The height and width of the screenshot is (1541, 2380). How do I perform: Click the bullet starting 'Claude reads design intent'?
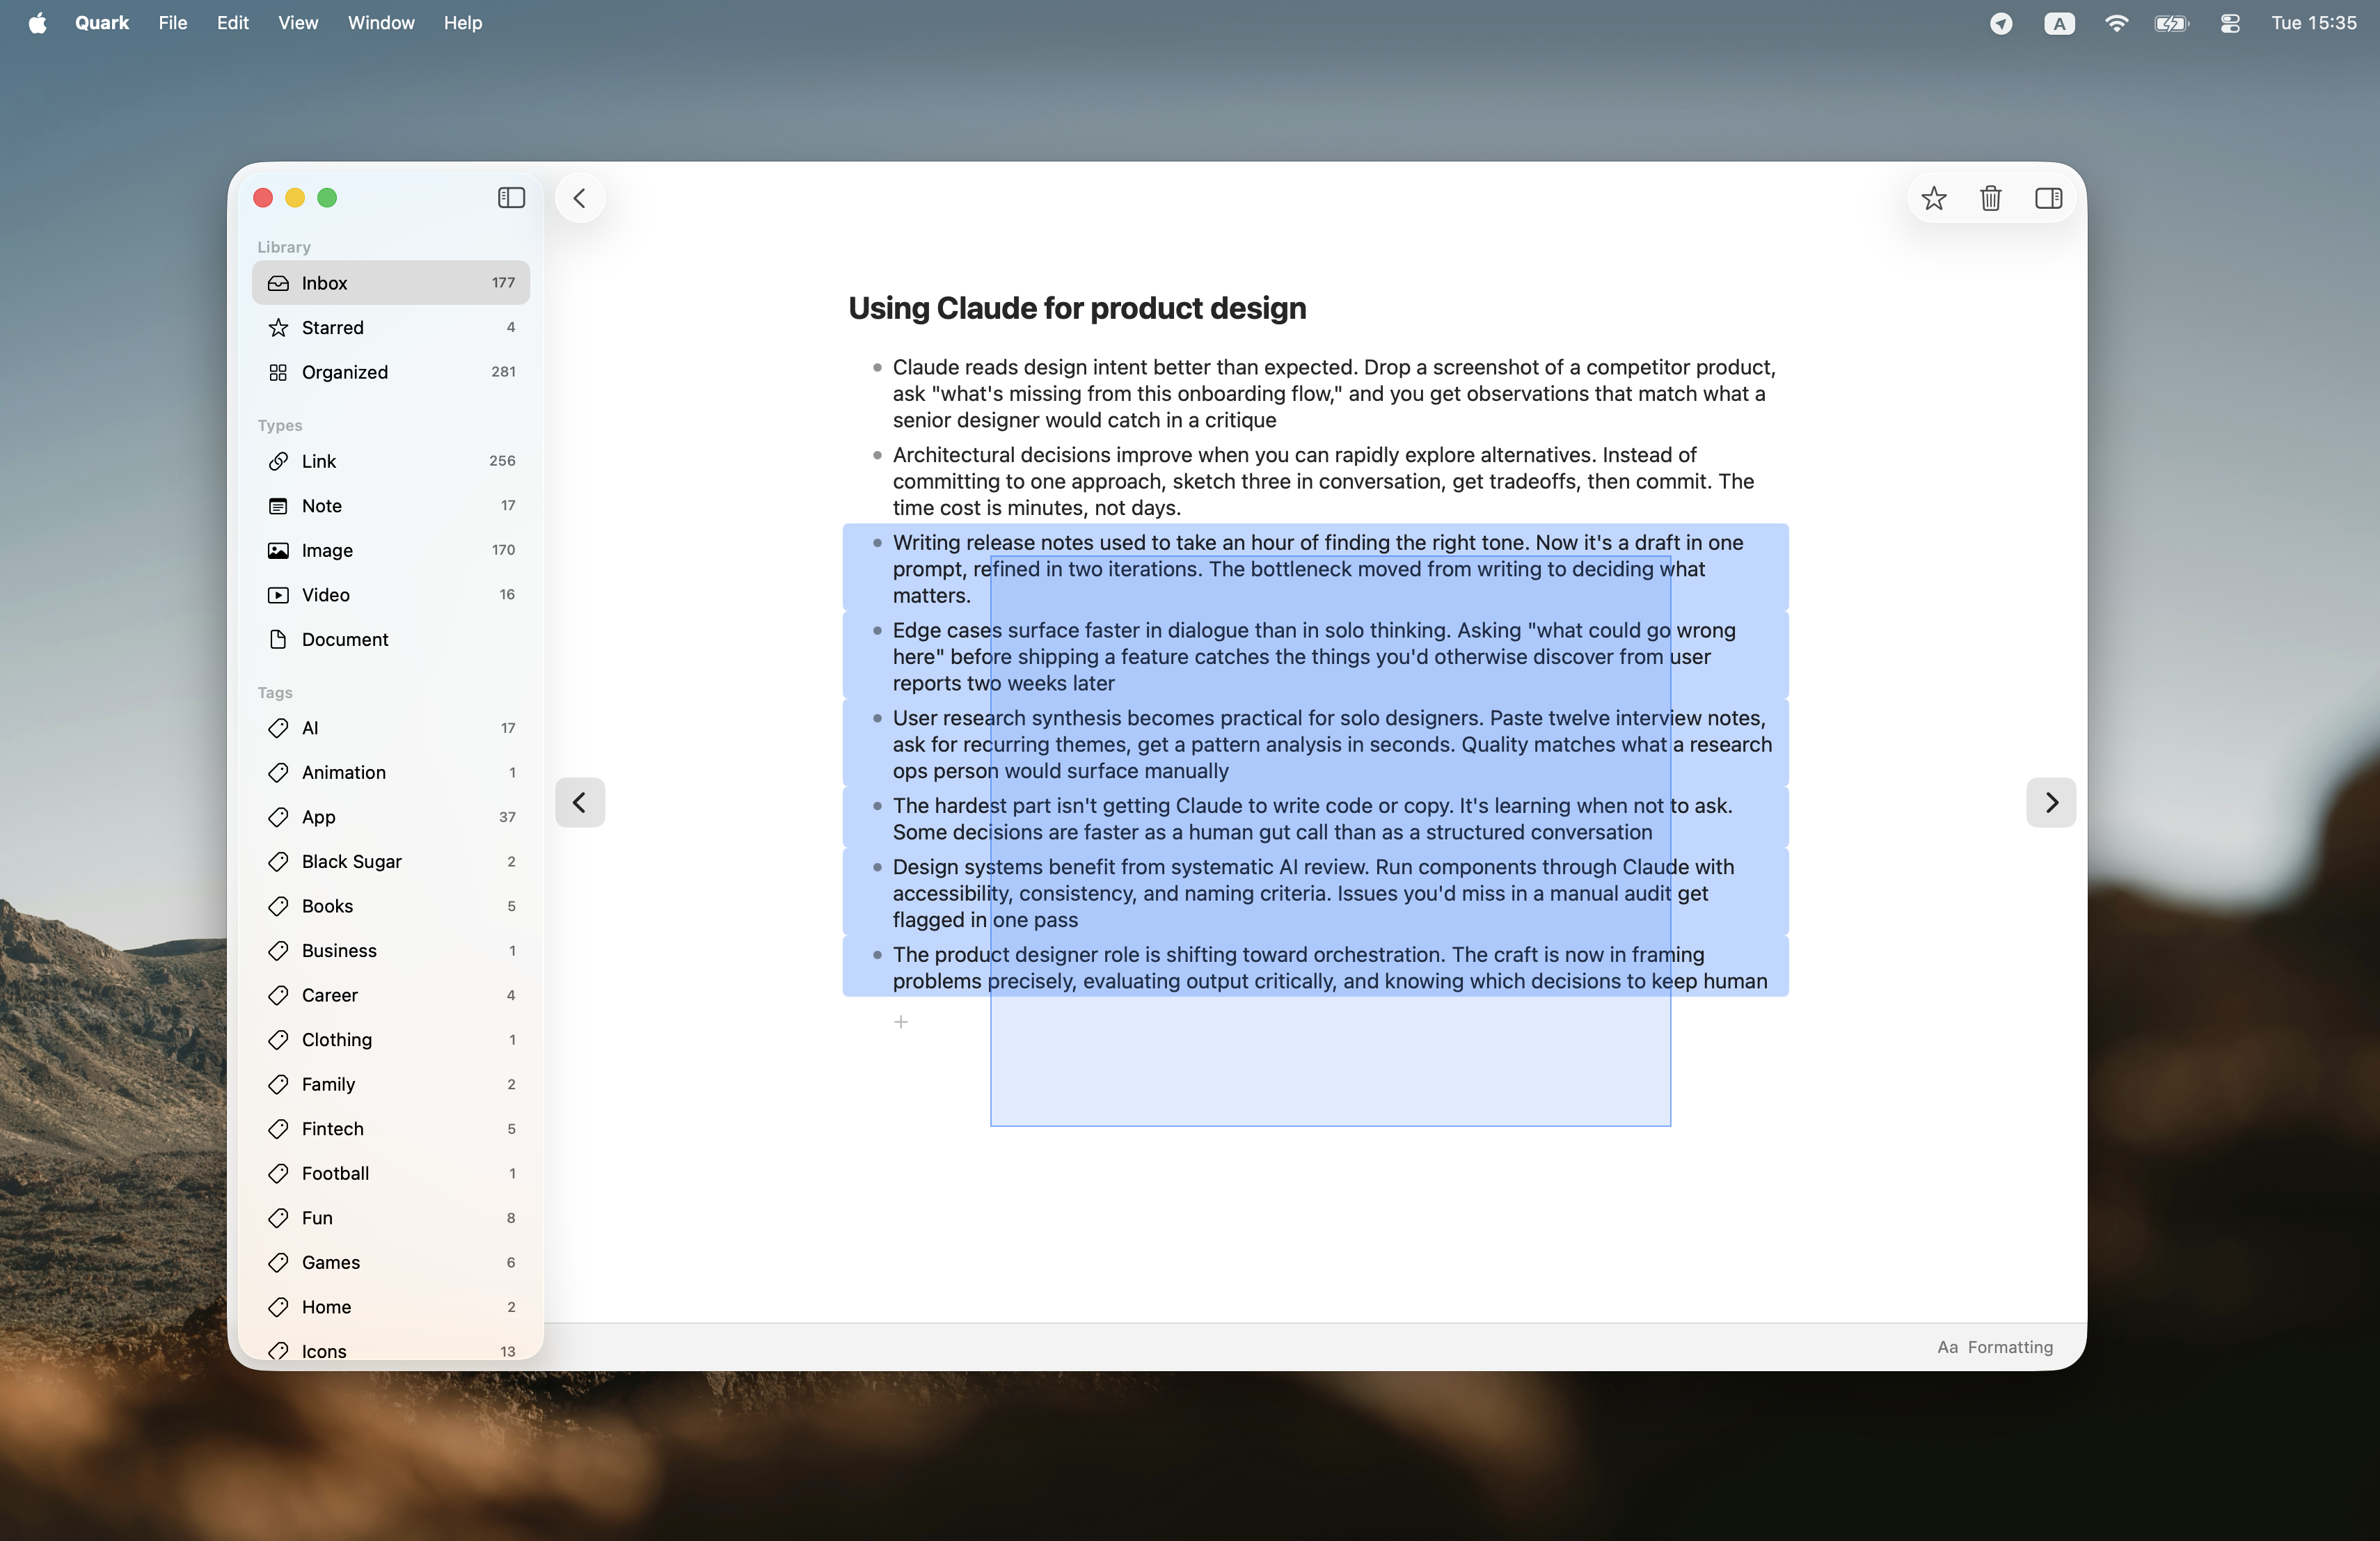(1334, 393)
